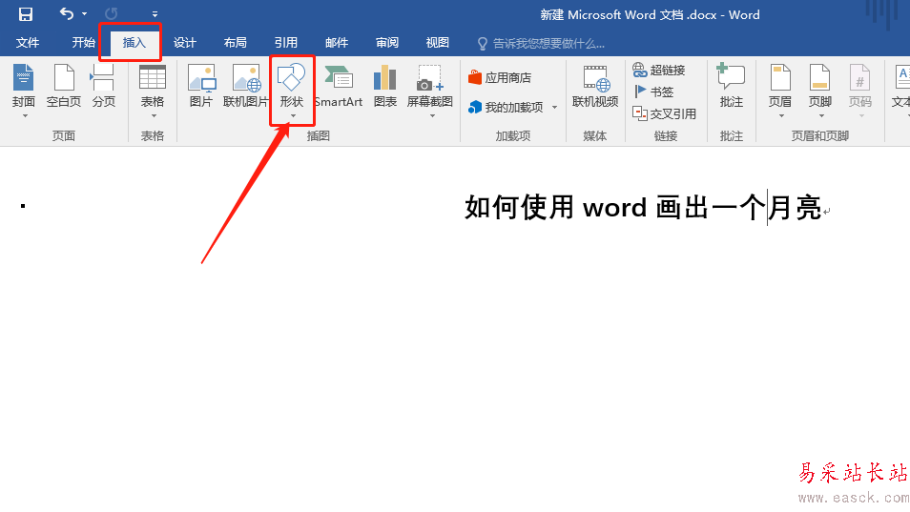Expand the 封面 dropdown arrow

pos(25,116)
